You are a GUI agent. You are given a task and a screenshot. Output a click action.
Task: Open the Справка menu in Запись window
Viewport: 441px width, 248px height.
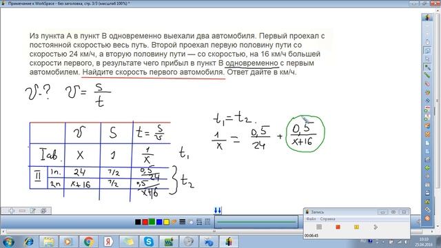tap(328, 219)
